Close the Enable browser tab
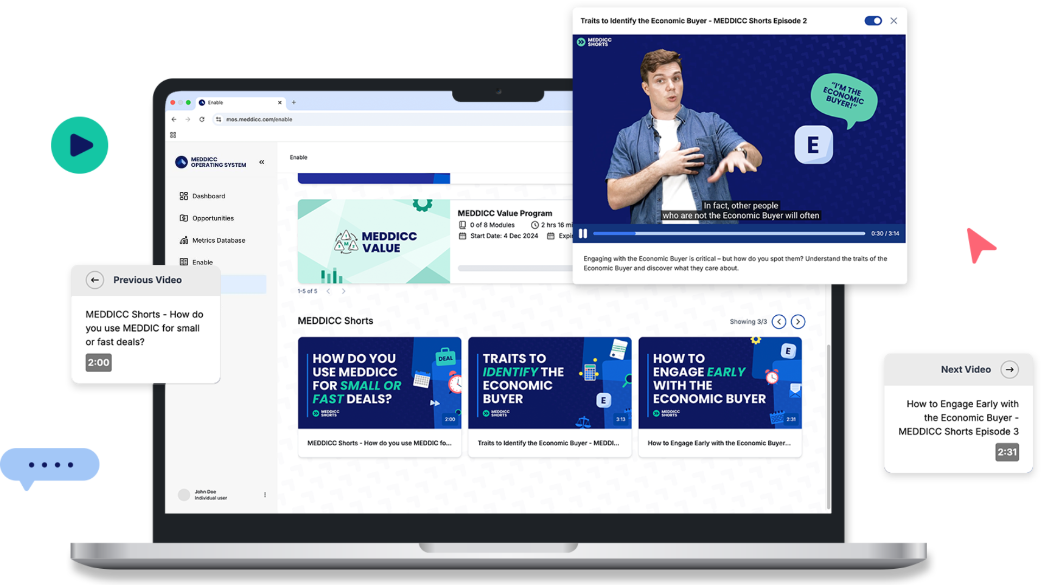Viewport: 1041px width, 585px height. pos(280,102)
